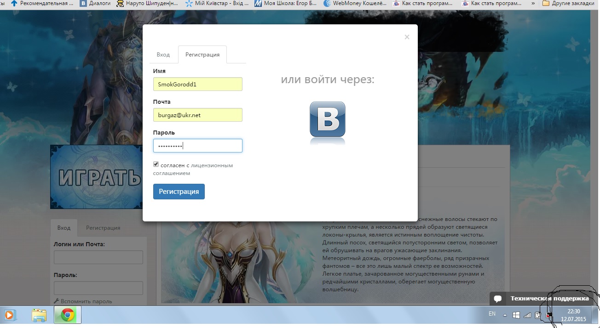
Task: Open the WebMoney Кошелёк bookmark
Action: click(x=355, y=3)
